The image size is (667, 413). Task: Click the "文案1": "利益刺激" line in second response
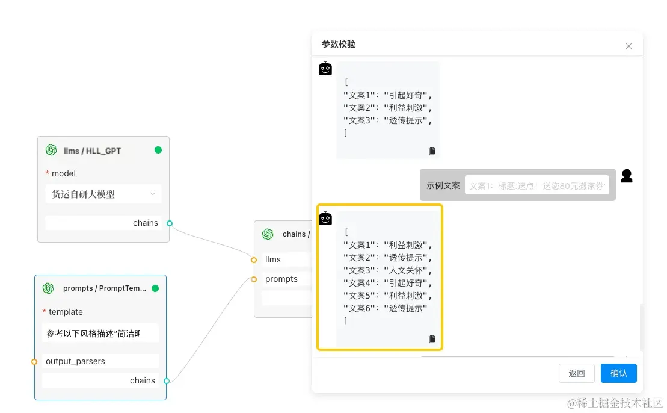tap(387, 245)
